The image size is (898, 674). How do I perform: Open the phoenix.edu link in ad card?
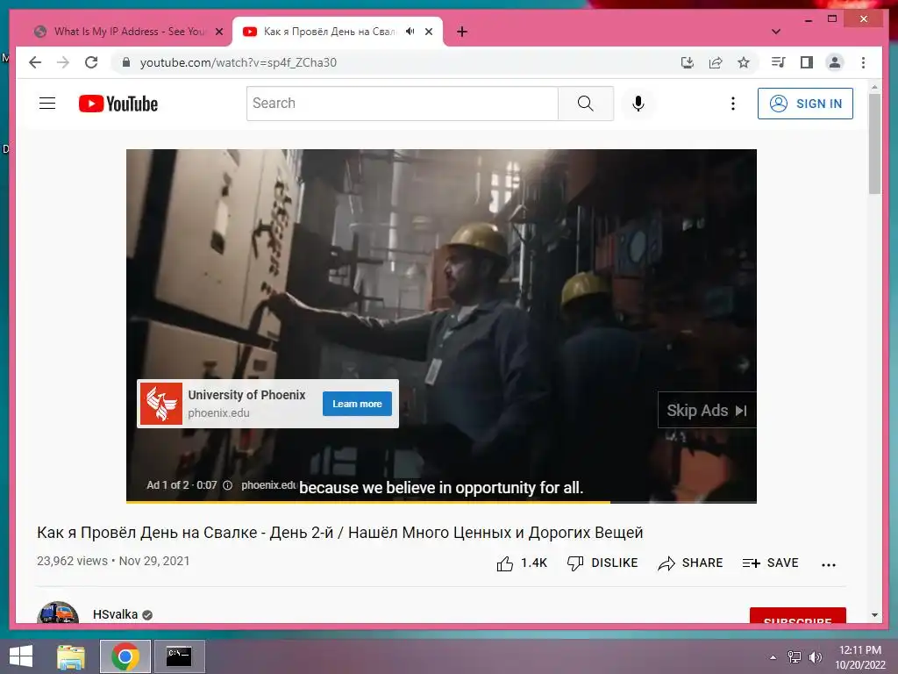(218, 412)
